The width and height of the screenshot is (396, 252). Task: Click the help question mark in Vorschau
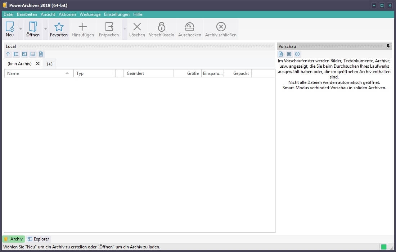297,54
